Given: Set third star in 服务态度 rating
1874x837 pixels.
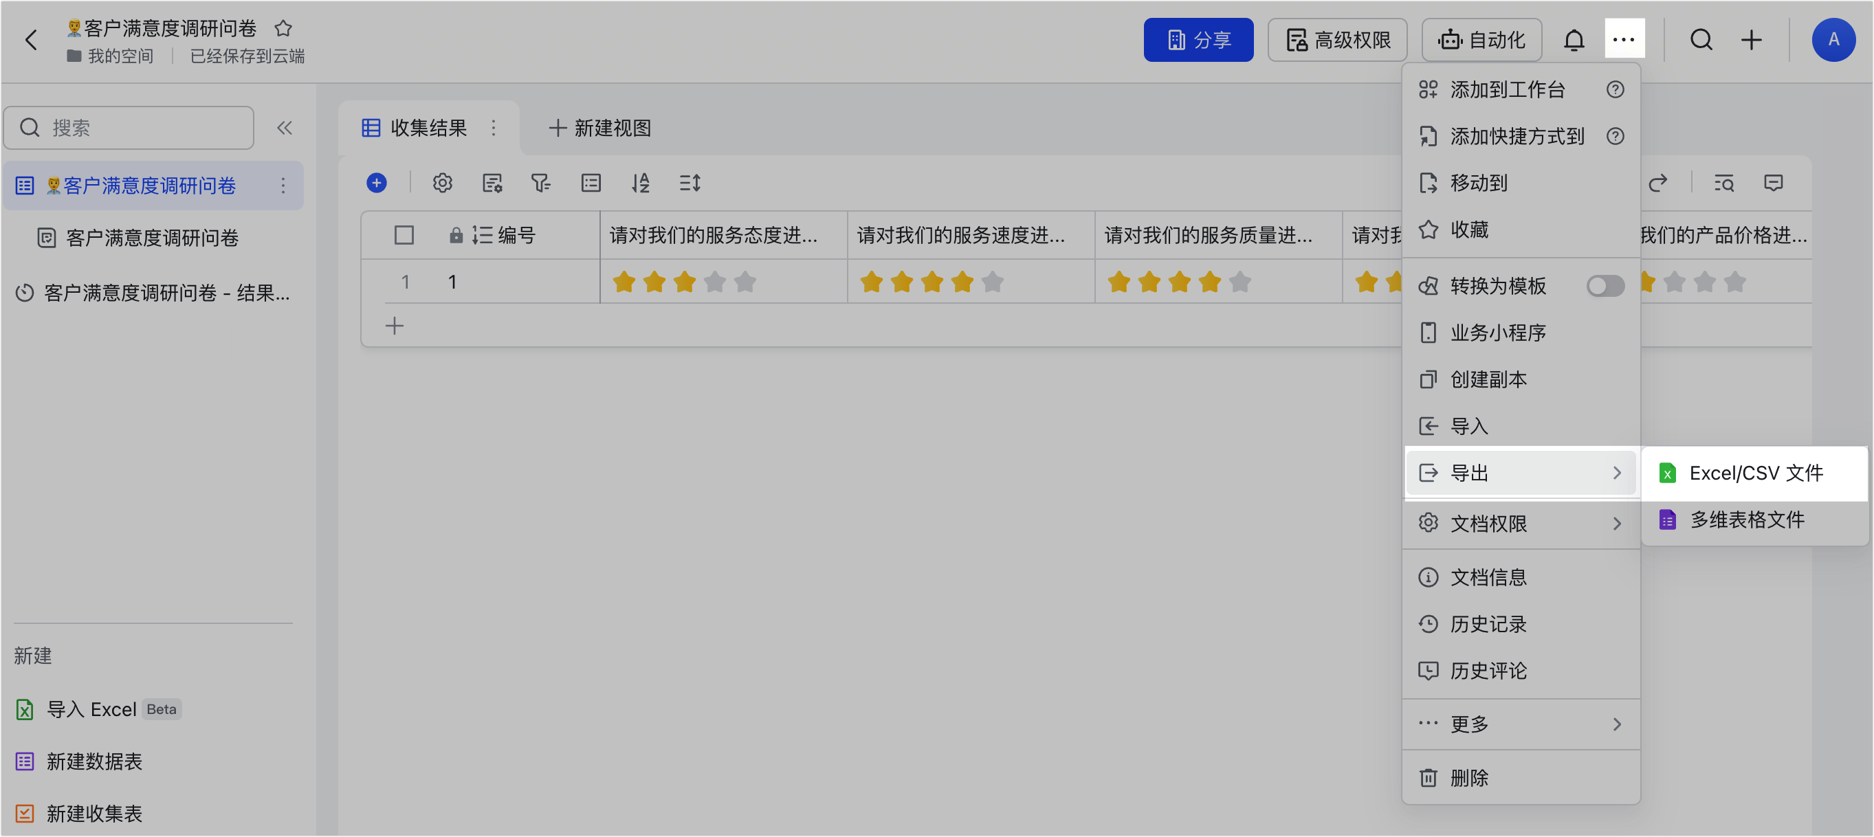Looking at the screenshot, I should point(685,282).
